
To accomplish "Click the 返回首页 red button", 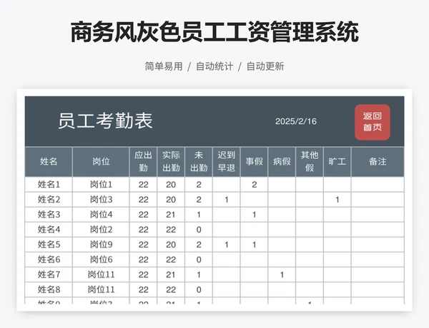I will click(x=373, y=122).
